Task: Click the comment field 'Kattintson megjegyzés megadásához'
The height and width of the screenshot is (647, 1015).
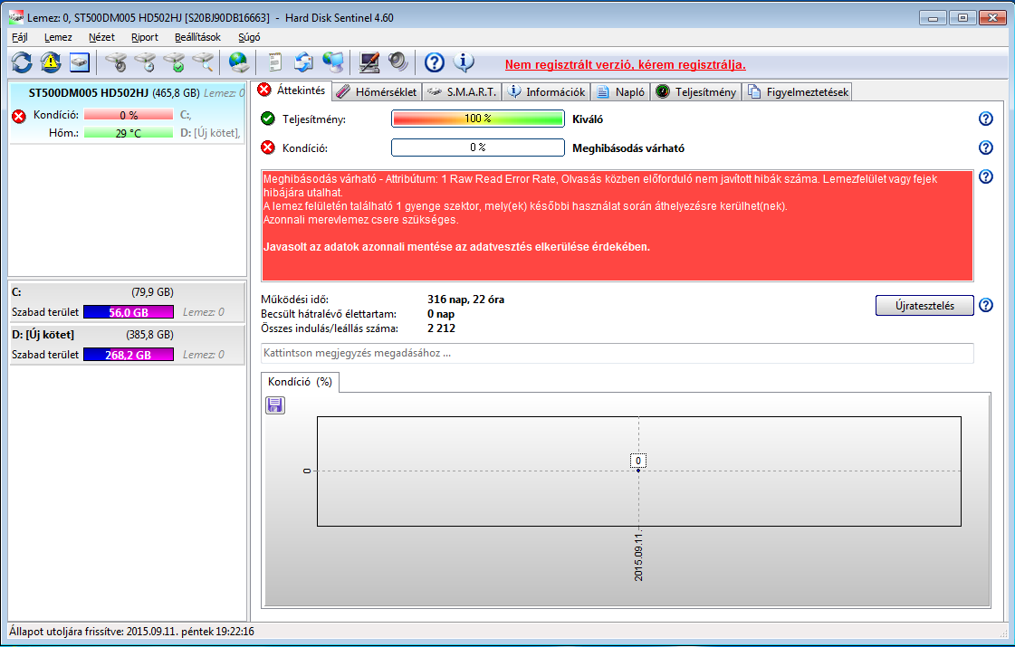Action: coord(617,353)
